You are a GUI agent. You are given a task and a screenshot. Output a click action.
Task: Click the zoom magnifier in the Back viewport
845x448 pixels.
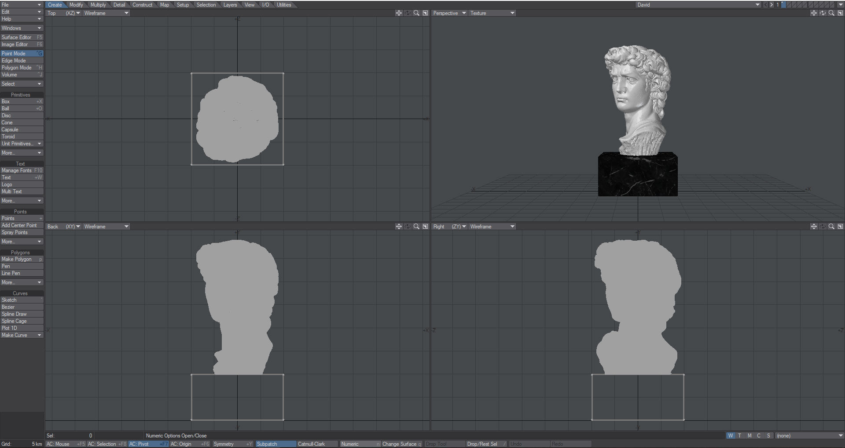pos(416,227)
